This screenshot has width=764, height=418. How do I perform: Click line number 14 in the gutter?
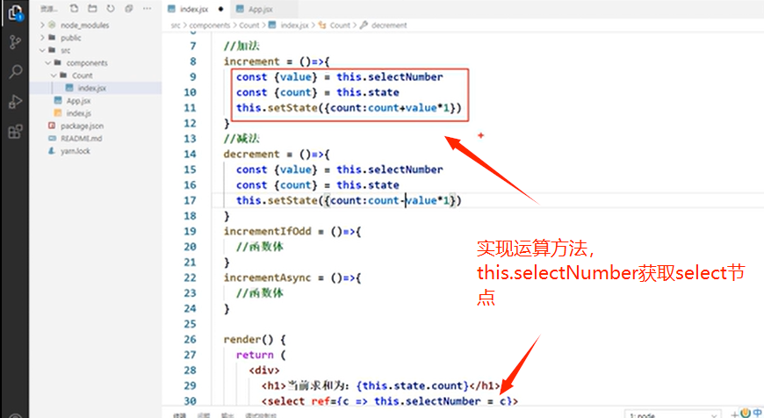pos(190,154)
